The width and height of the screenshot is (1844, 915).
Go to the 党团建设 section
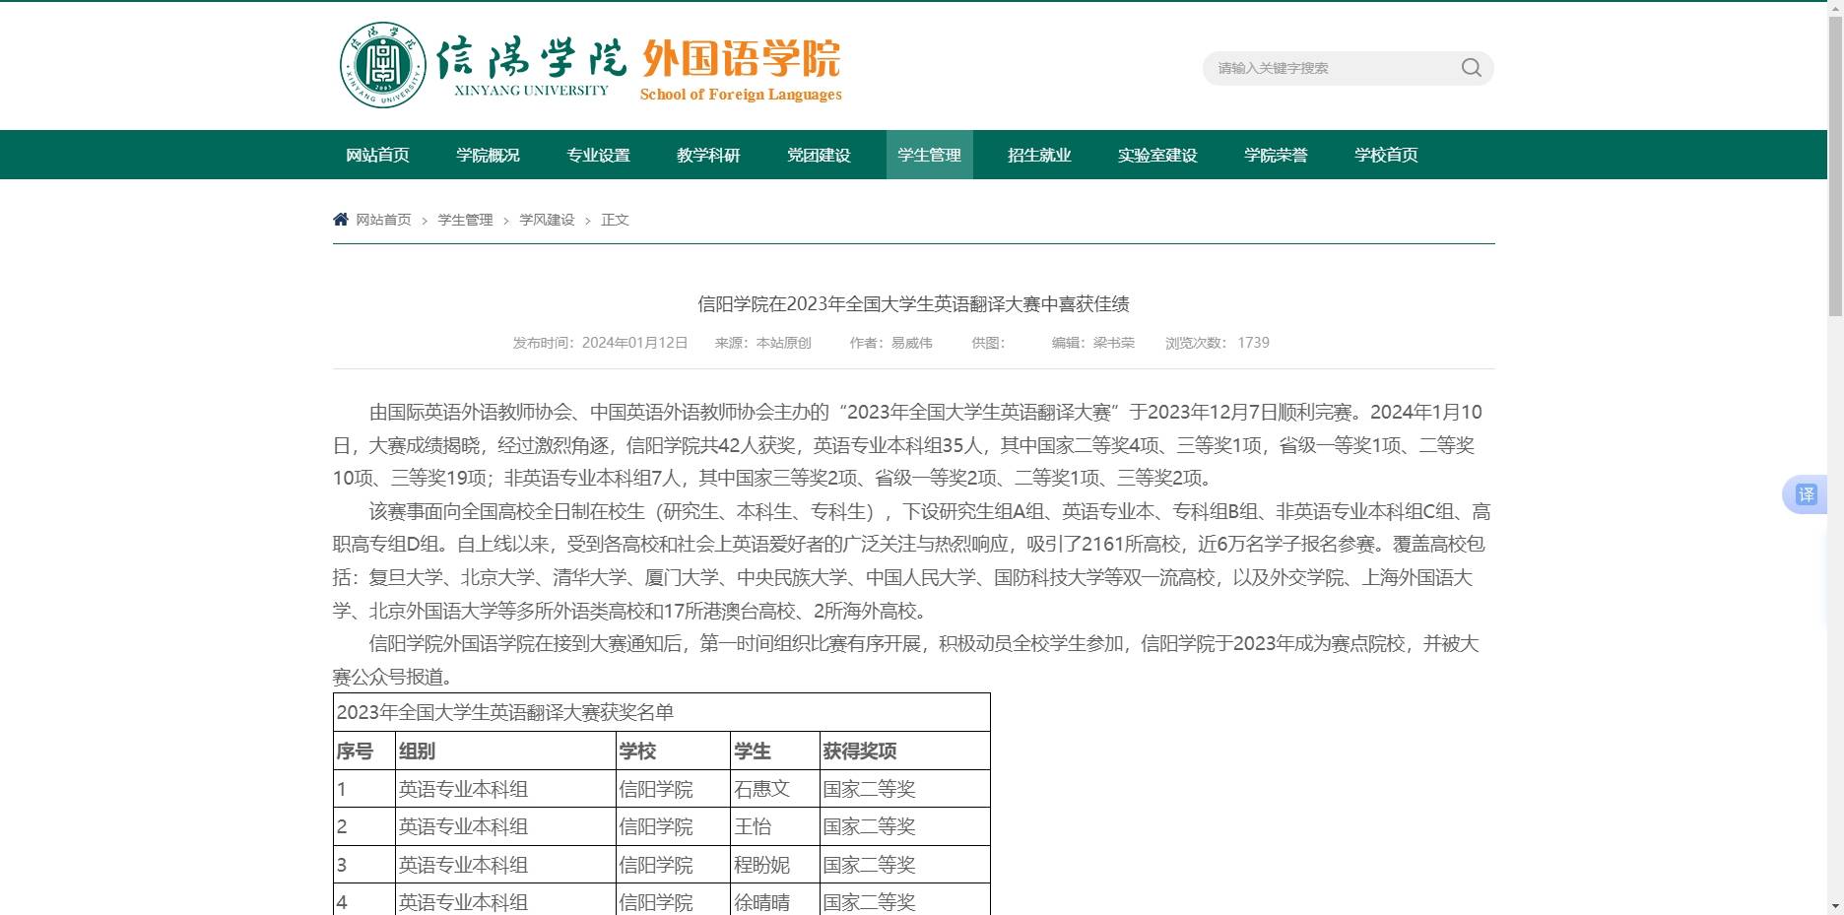tap(819, 155)
